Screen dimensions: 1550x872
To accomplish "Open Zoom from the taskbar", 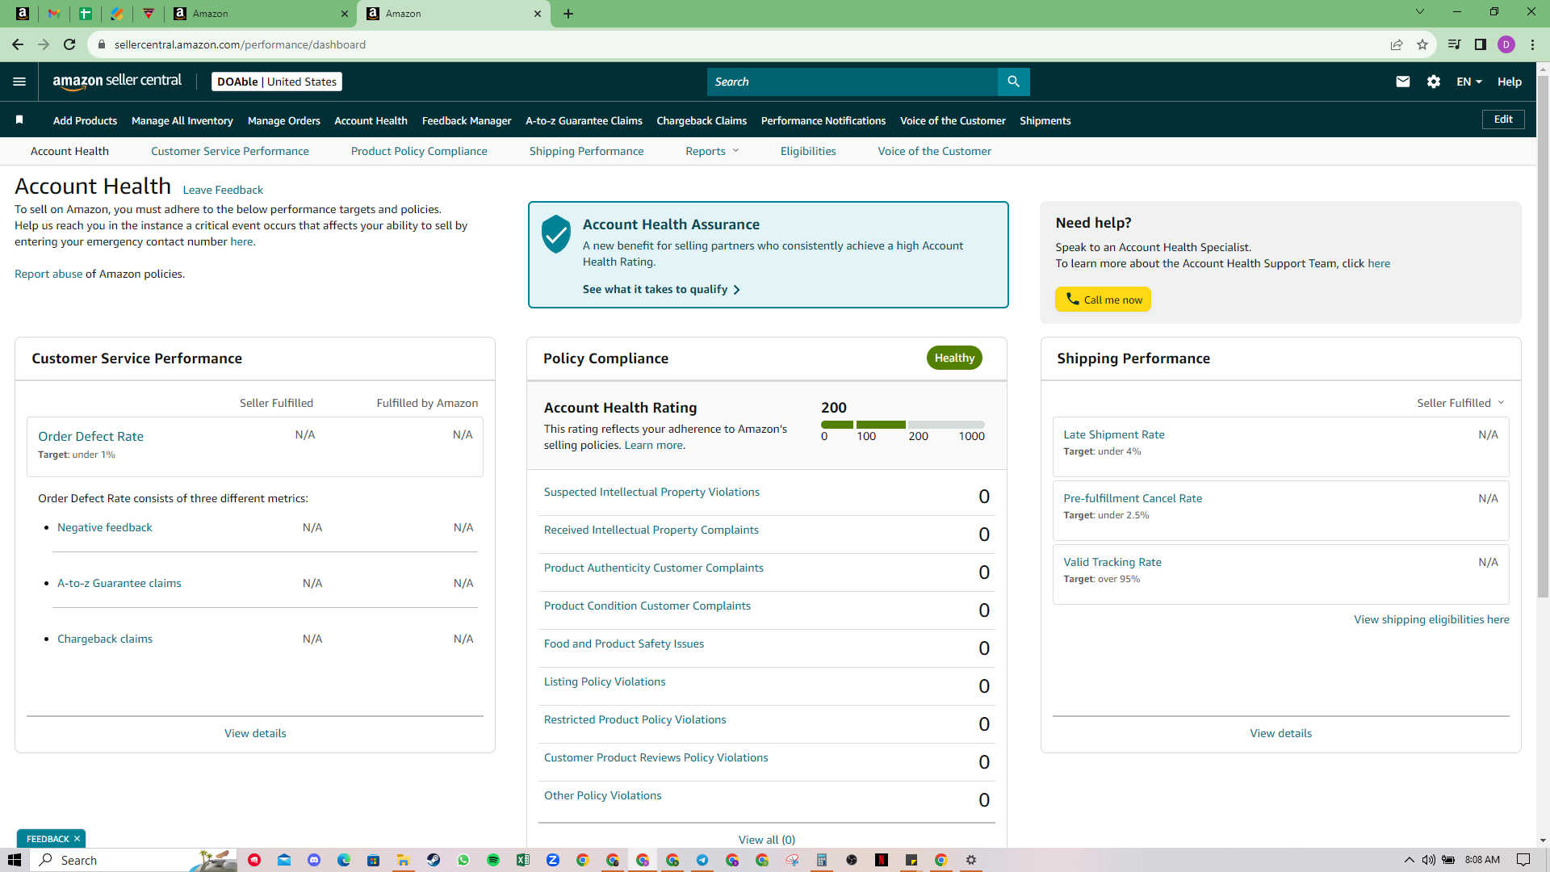I will [x=553, y=860].
